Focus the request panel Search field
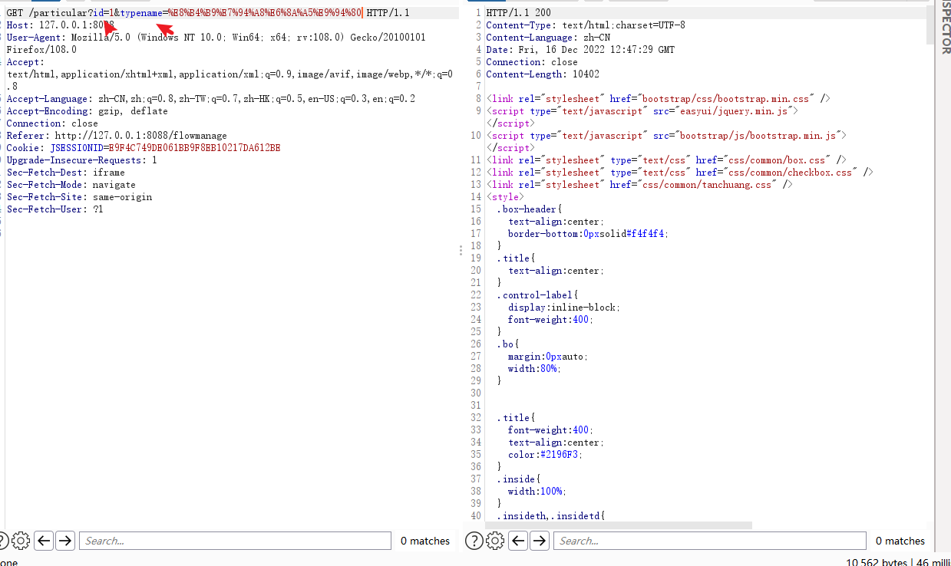The image size is (951, 566). click(x=235, y=541)
